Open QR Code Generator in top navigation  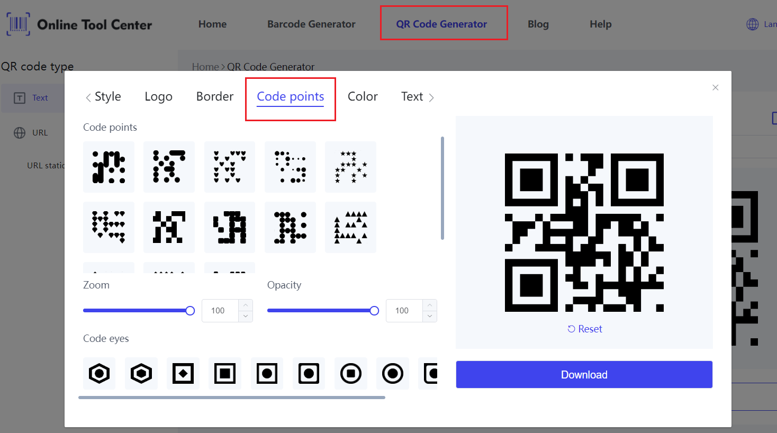coord(441,24)
